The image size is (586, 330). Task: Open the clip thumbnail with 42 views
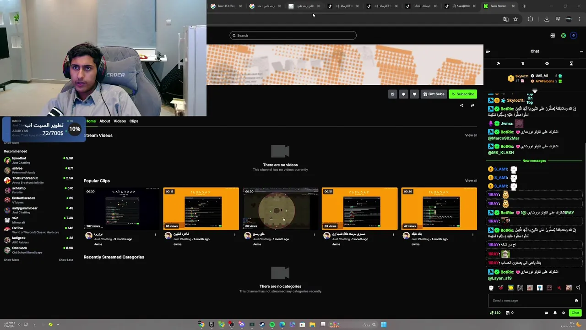439,209
